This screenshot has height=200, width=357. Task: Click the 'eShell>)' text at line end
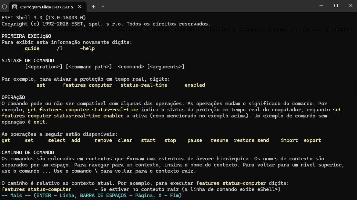click(269, 190)
